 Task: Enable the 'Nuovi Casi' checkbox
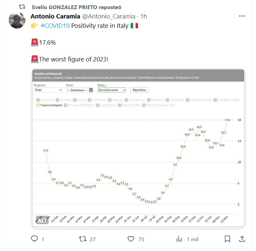pyautogui.click(x=38, y=100)
